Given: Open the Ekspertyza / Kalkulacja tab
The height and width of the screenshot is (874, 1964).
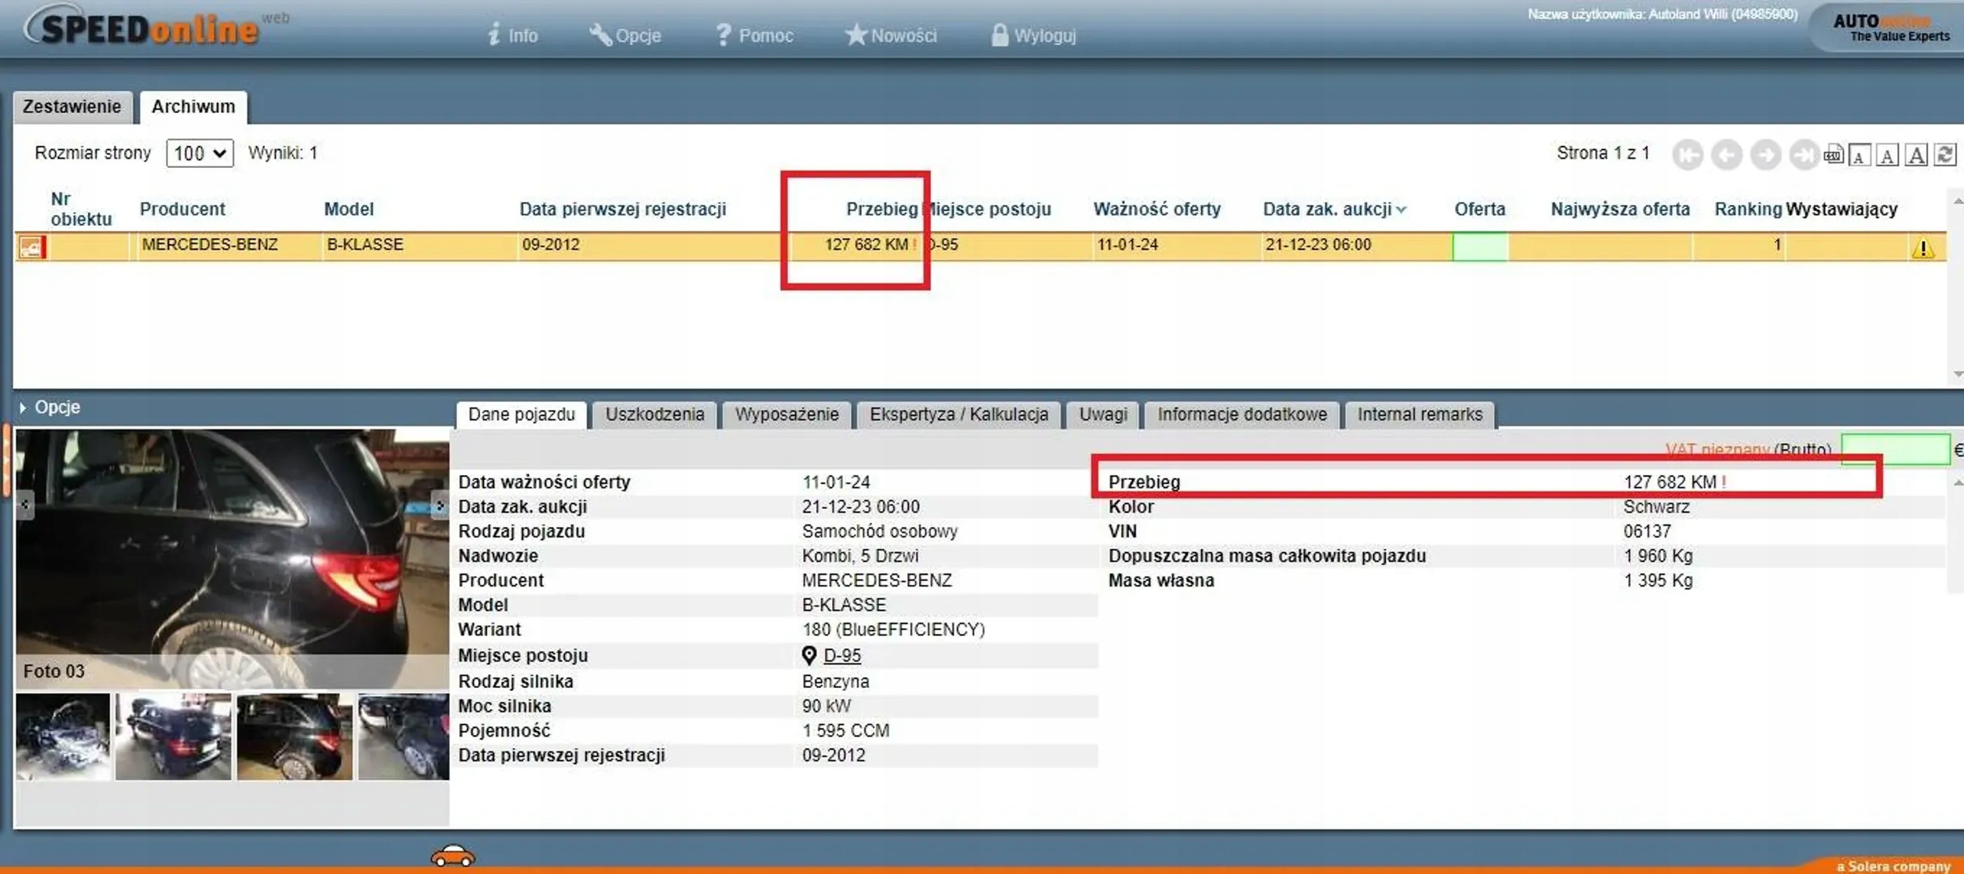Looking at the screenshot, I should (958, 415).
